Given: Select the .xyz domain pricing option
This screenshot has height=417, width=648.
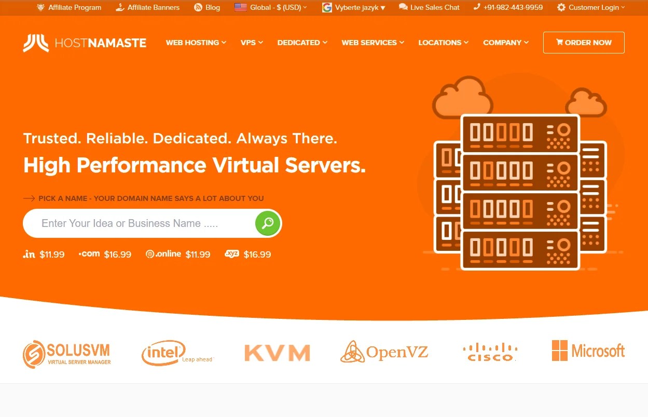Looking at the screenshot, I should click(248, 254).
